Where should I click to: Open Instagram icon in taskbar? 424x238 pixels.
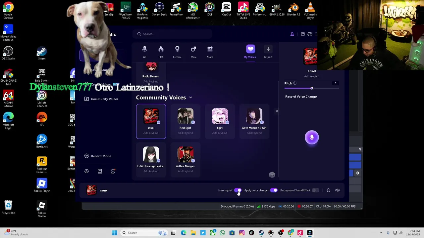coord(242,233)
